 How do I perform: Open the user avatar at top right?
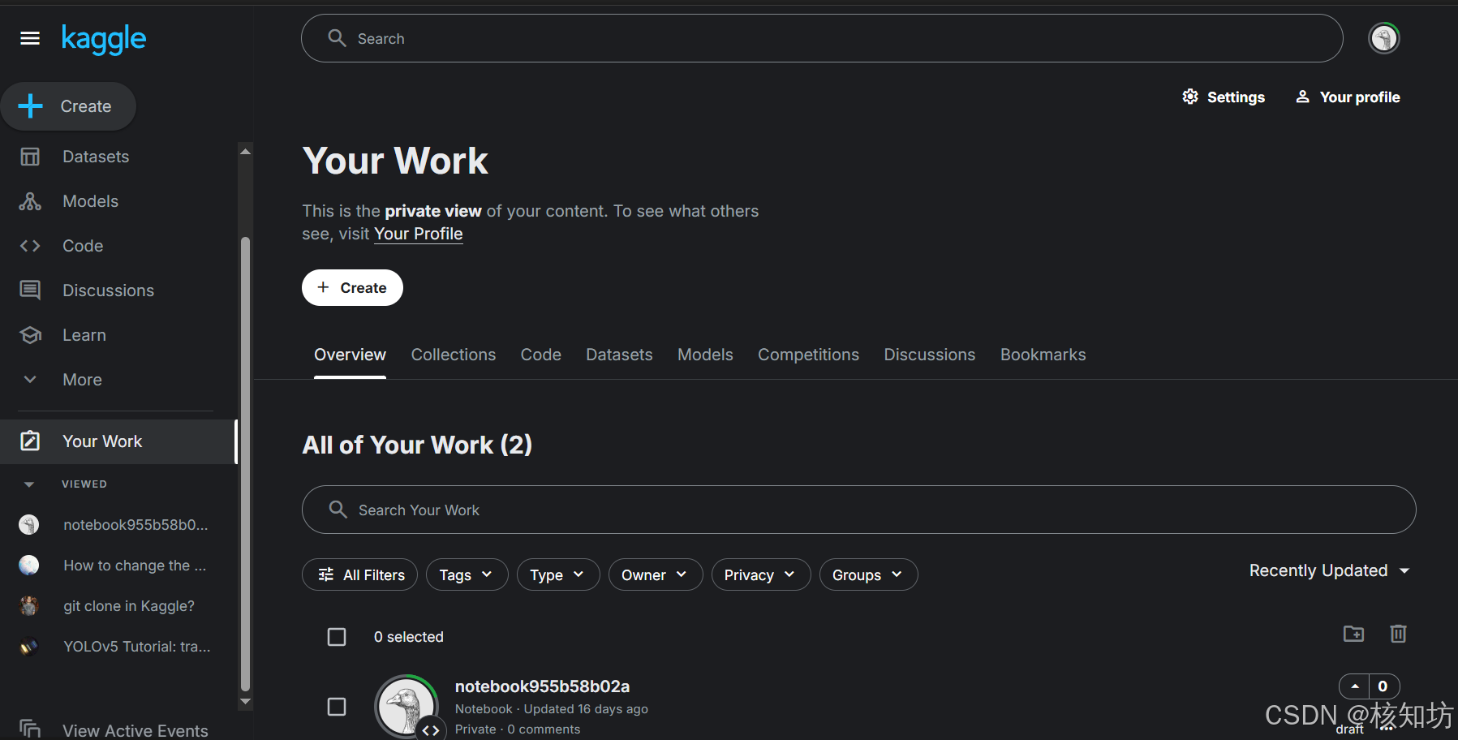tap(1384, 38)
